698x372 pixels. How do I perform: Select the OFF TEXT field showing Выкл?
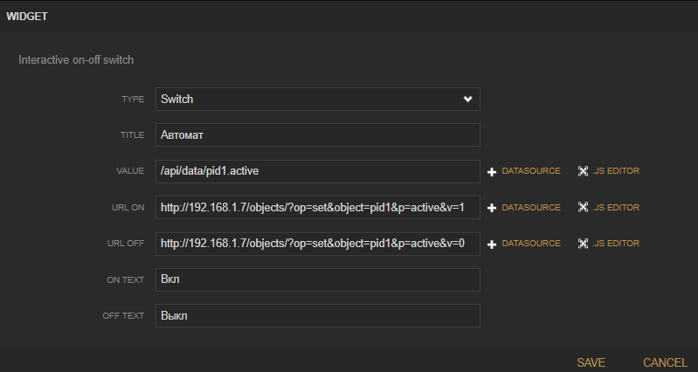click(x=317, y=315)
